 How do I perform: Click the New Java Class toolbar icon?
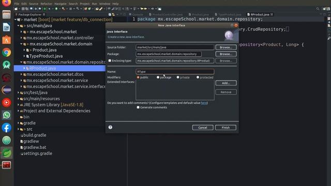(x=89, y=9)
